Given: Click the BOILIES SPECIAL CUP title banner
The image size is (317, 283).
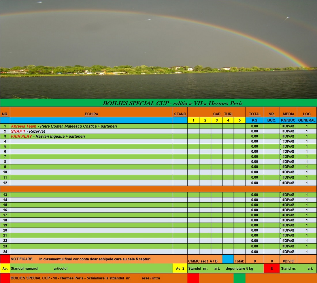Looking at the screenshot, I should click(158, 103).
